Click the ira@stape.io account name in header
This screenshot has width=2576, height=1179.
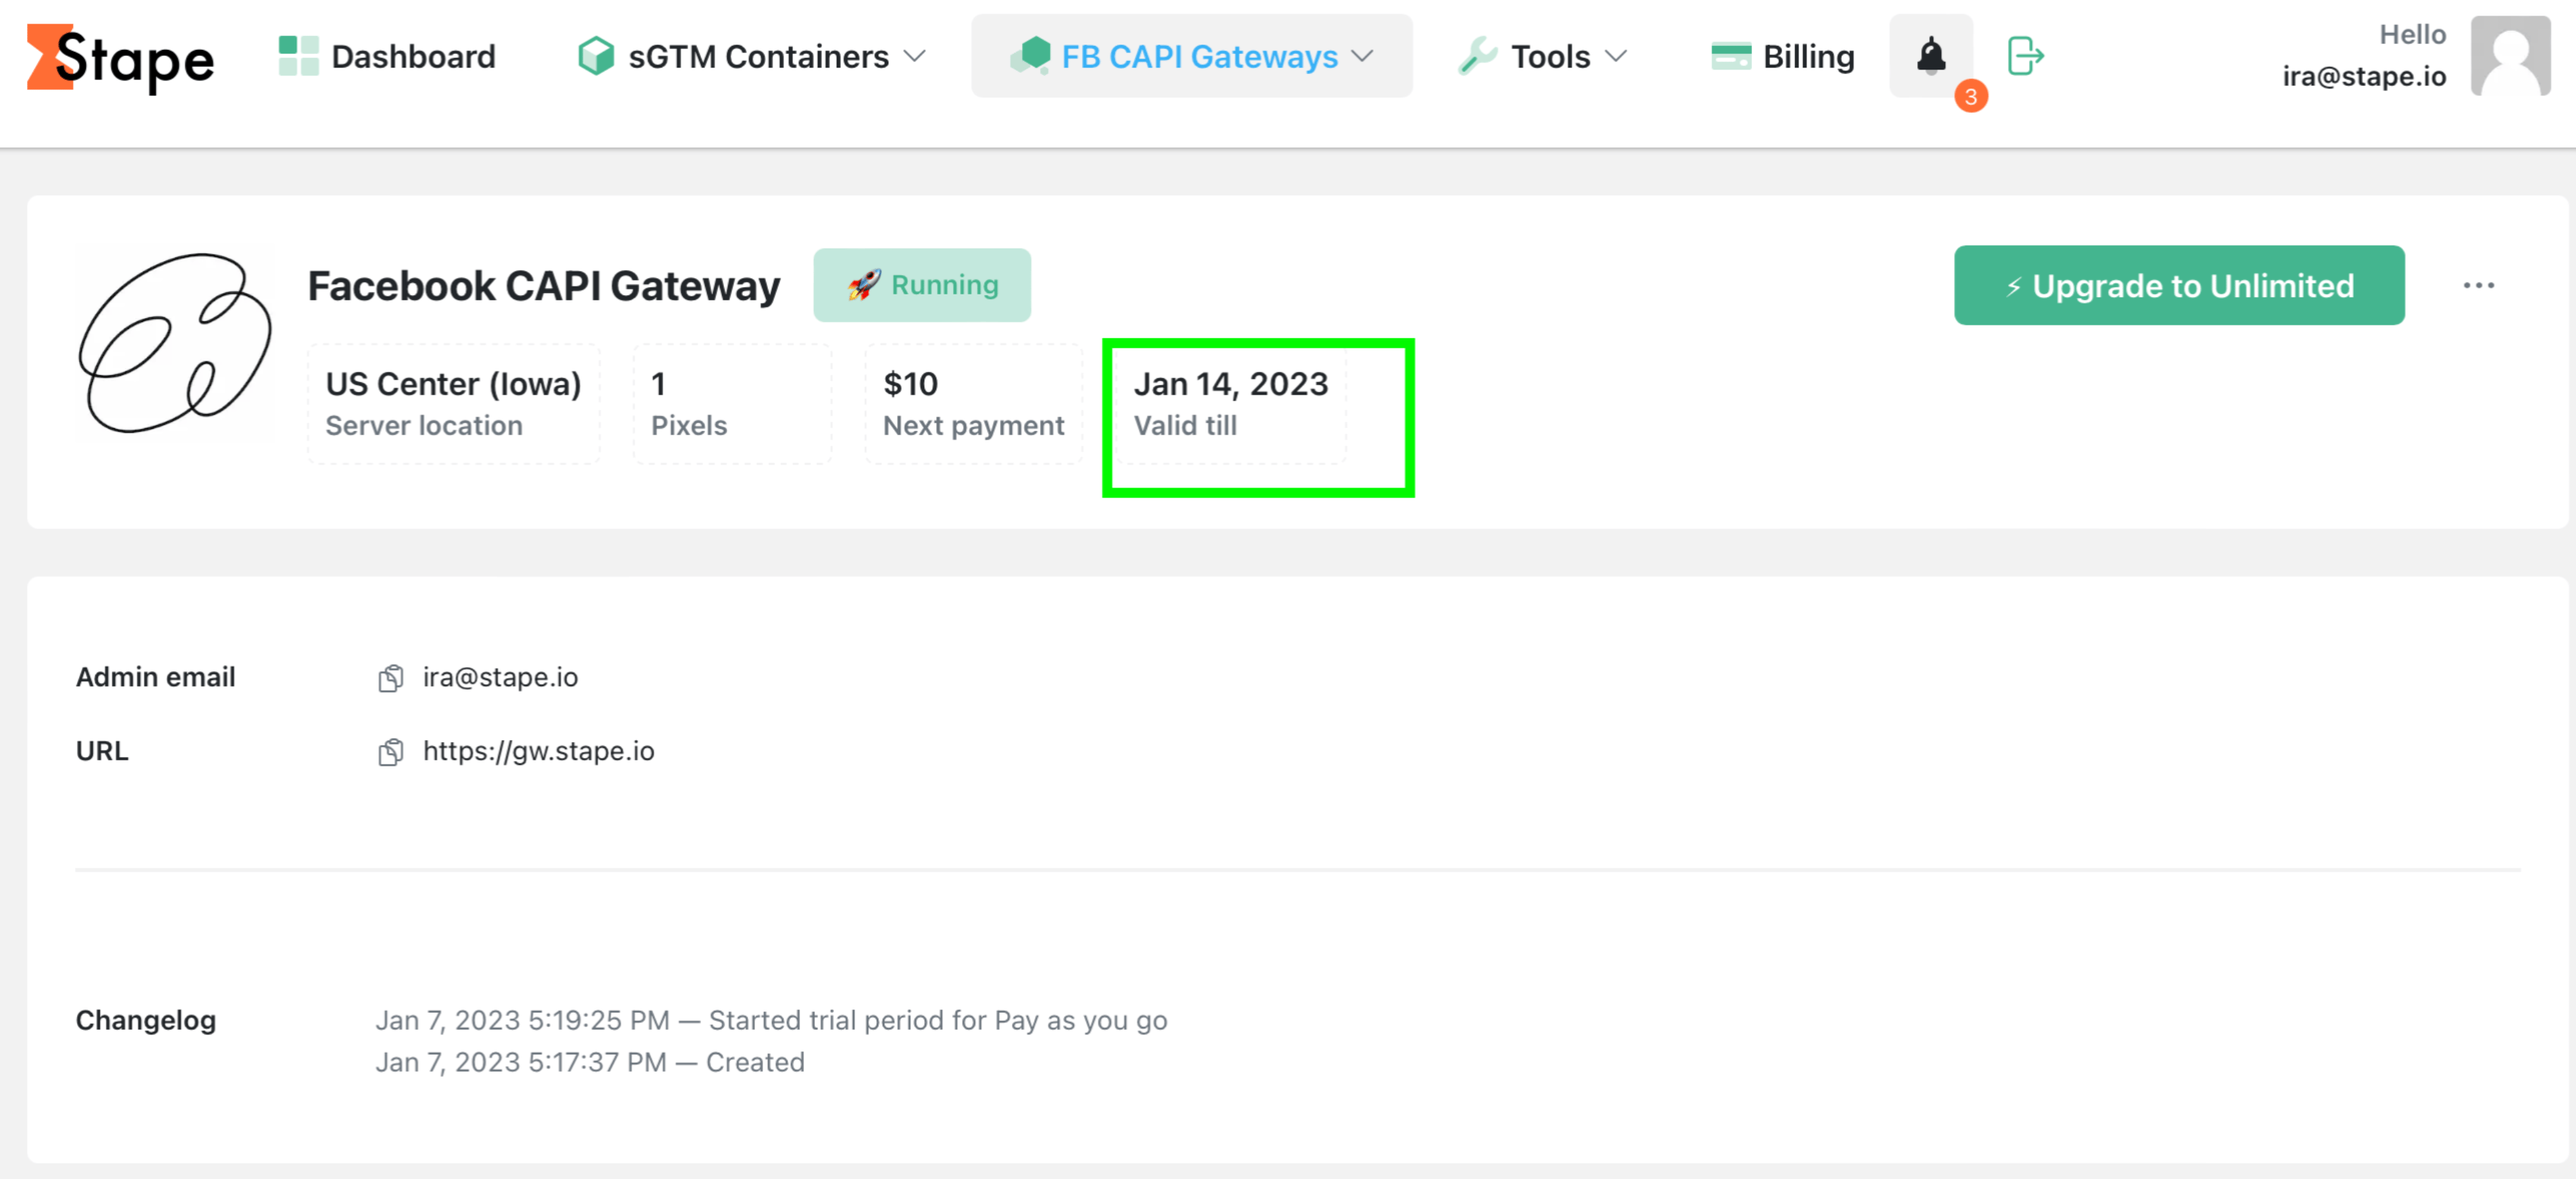2363,76
